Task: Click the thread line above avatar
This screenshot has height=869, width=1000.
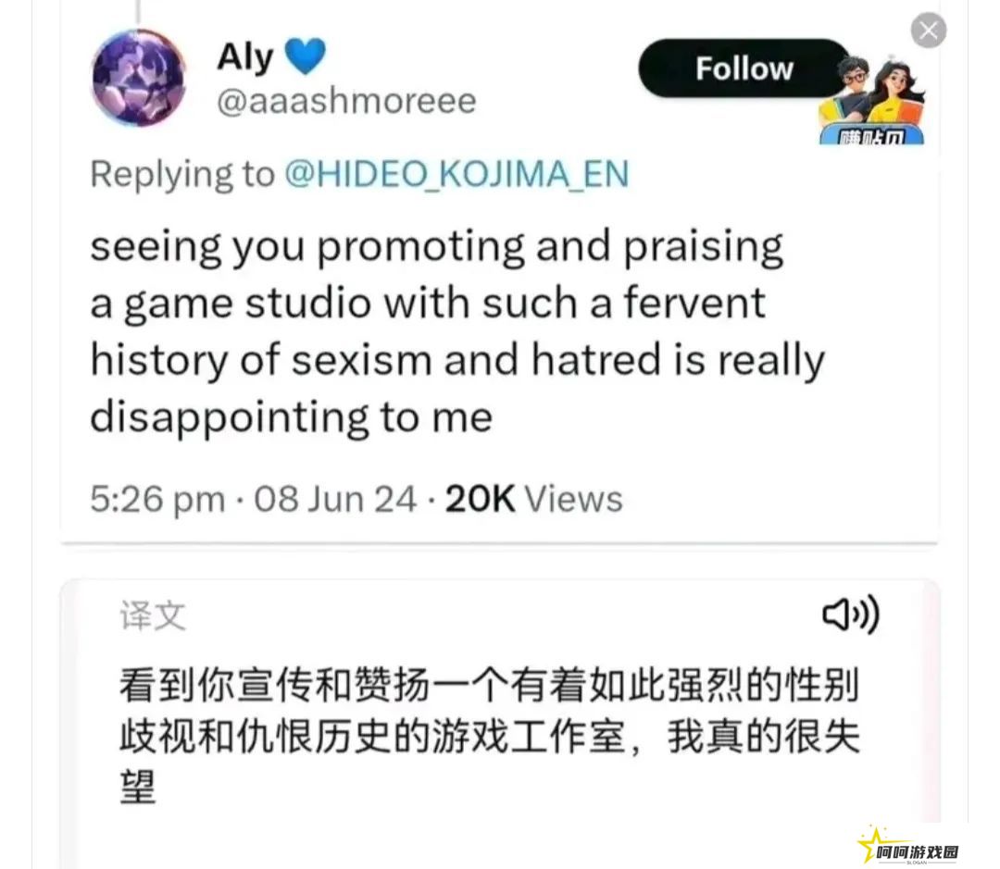Action: [138, 11]
